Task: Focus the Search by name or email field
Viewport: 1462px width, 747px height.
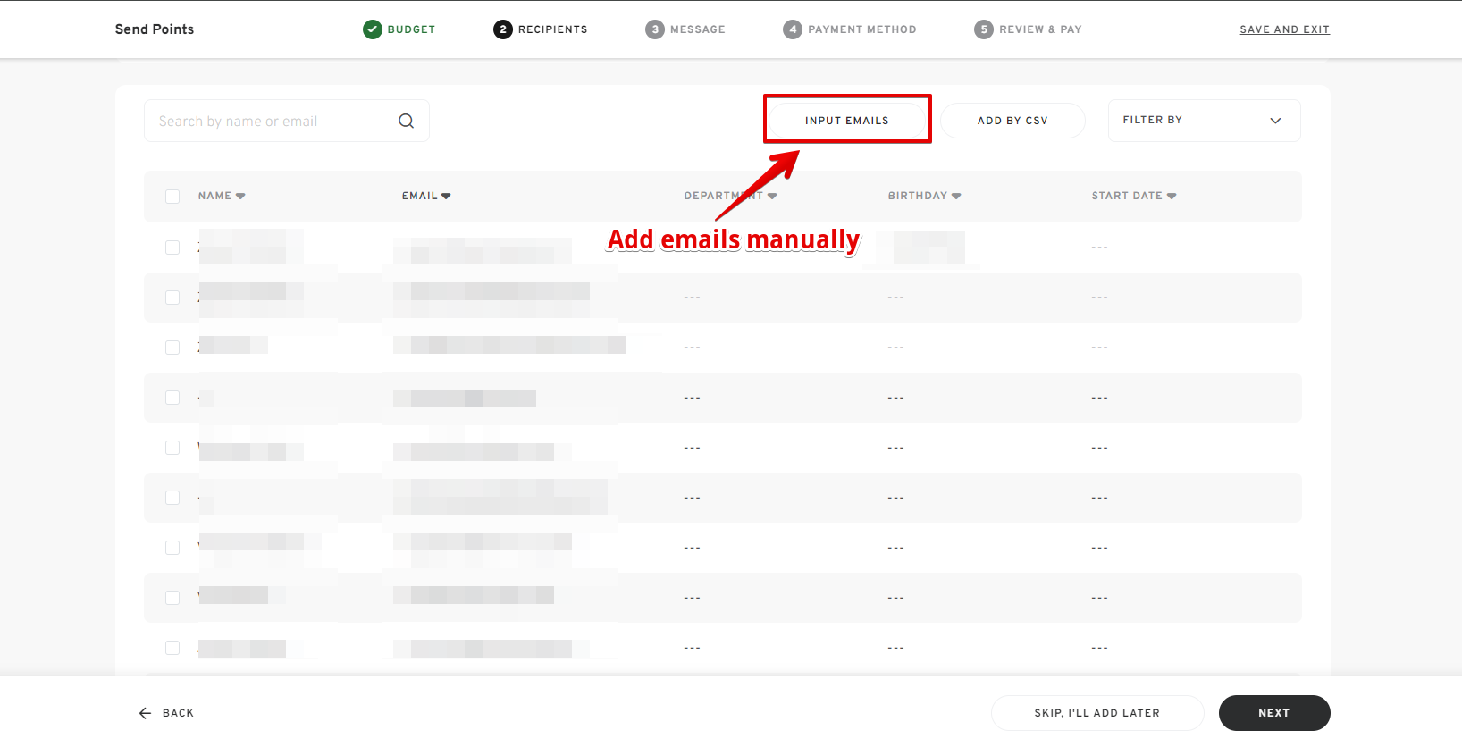Action: click(286, 121)
